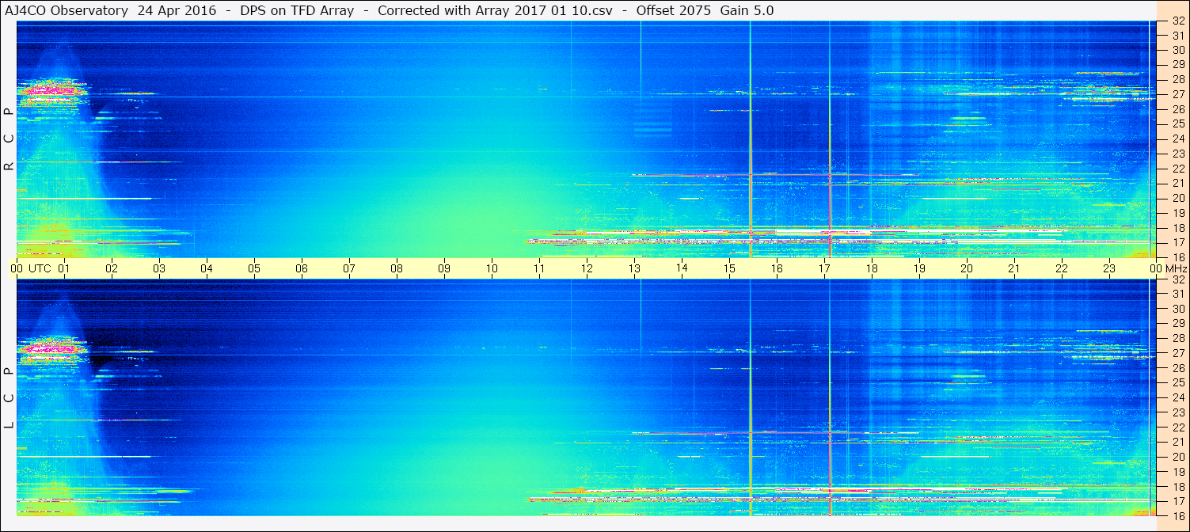The width and height of the screenshot is (1190, 532).
Task: Click the 14 hour mark on the time axis
Action: 682,268
